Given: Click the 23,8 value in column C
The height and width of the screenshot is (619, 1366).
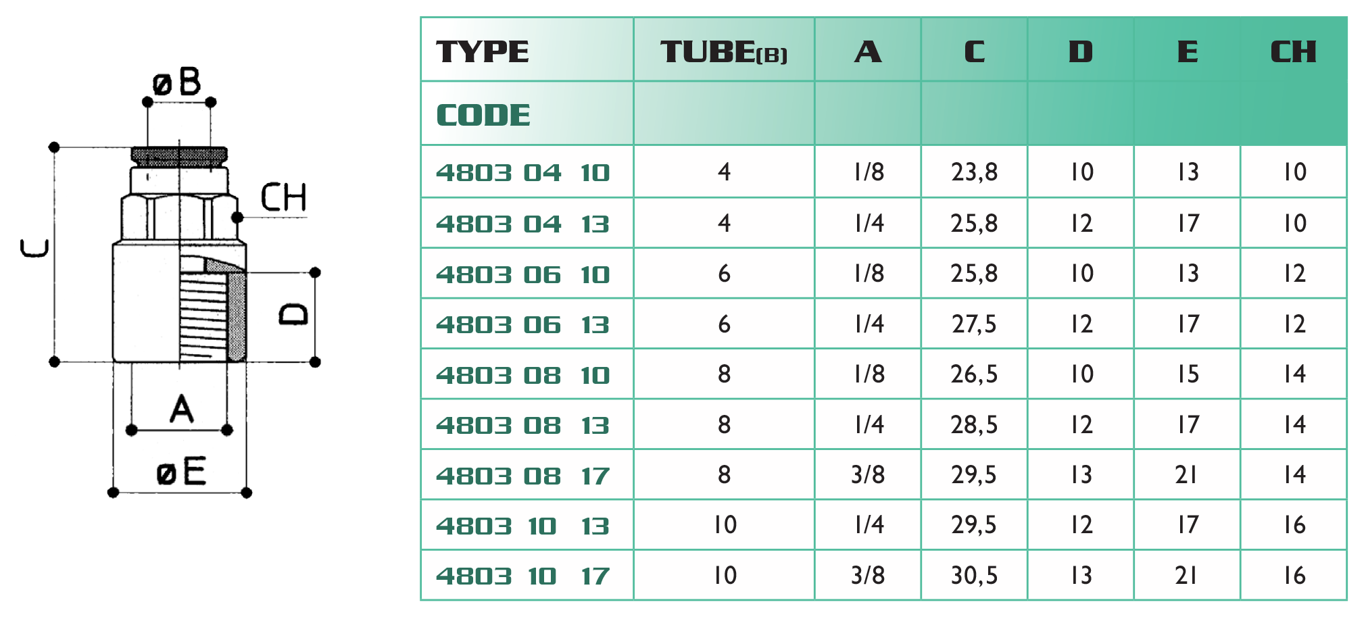Looking at the screenshot, I should point(974,172).
